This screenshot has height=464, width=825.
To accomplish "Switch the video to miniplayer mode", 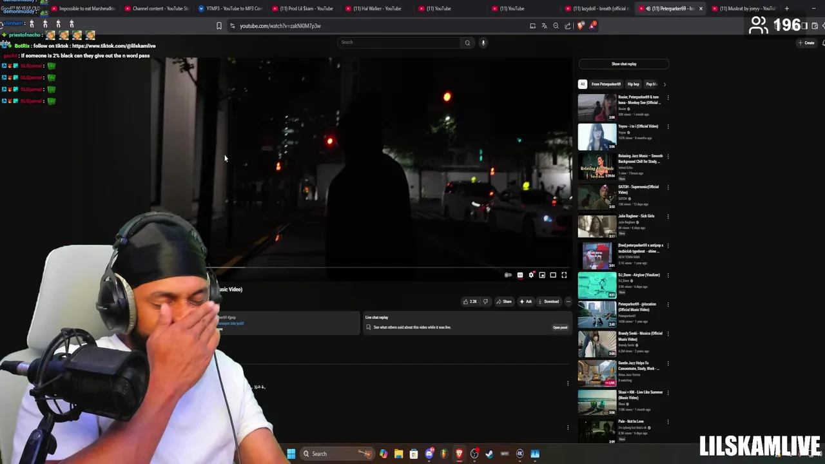I will (x=542, y=275).
